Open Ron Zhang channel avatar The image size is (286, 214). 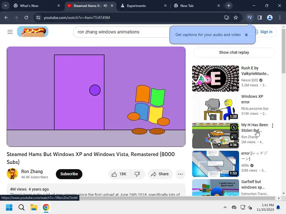(12, 174)
